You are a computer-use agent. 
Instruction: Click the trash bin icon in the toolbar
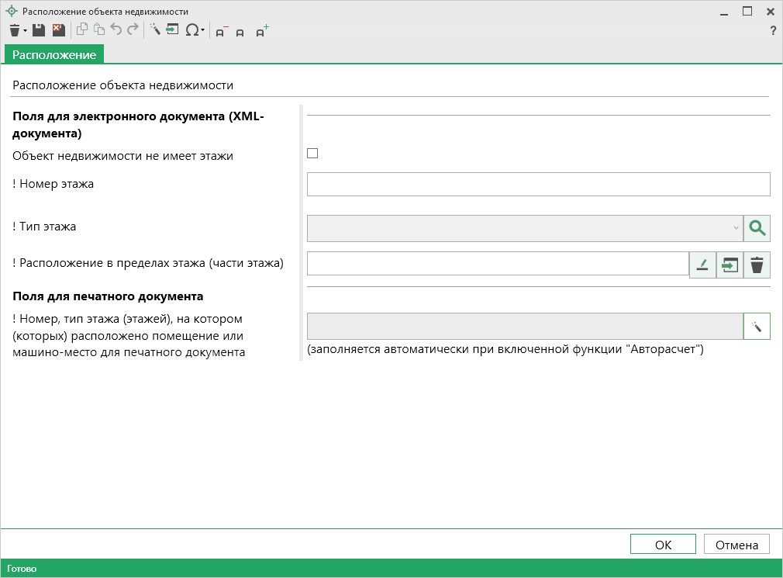coord(14,30)
